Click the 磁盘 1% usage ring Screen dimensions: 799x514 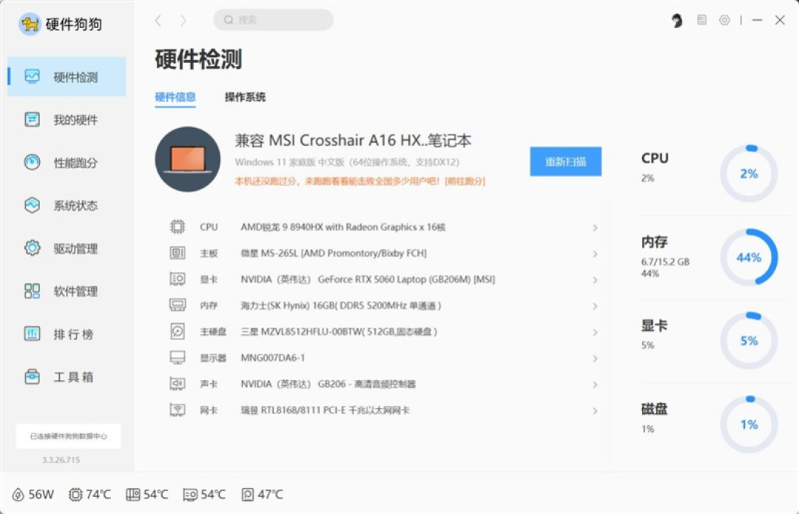point(749,425)
